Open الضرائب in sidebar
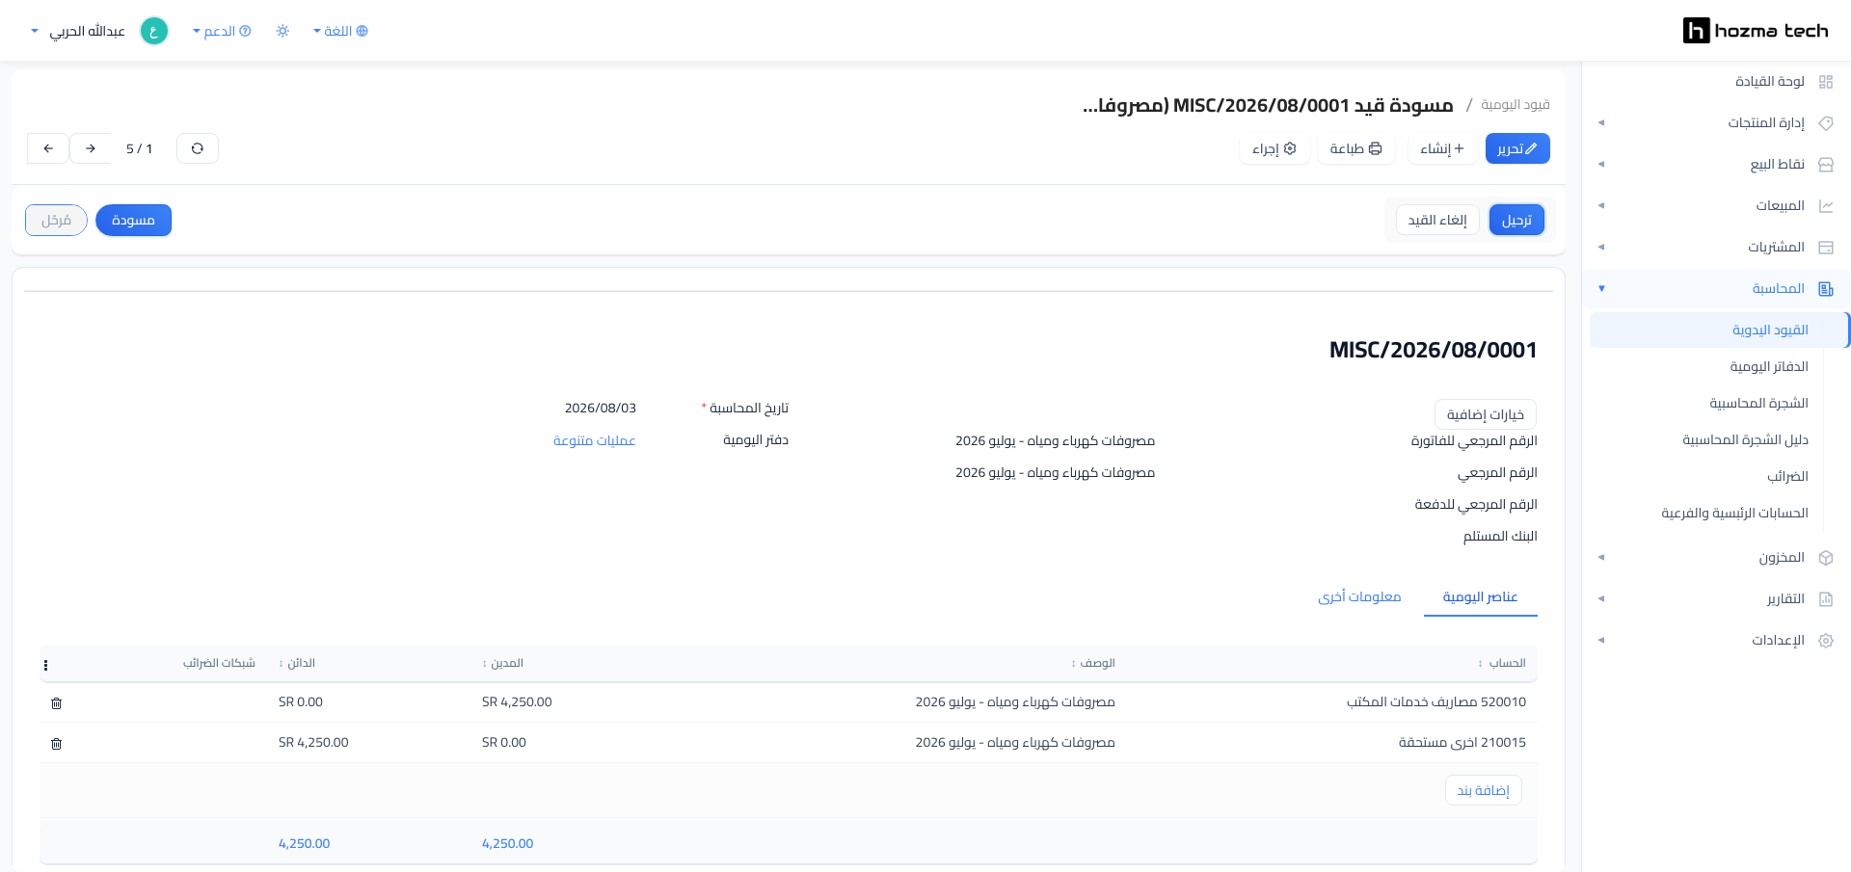 1787,477
